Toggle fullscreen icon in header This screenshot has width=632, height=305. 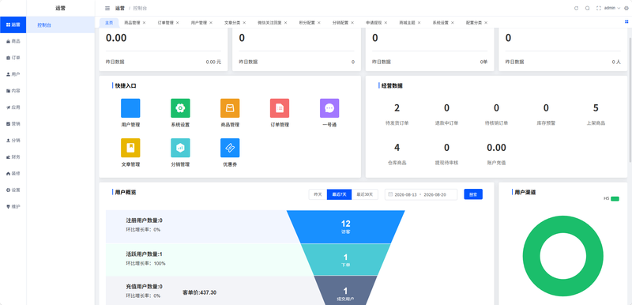tap(599, 8)
